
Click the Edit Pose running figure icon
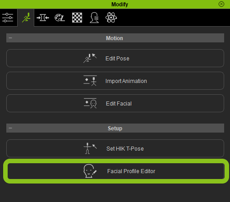coord(90,58)
